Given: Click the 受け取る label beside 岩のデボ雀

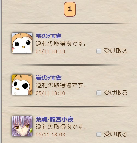Looking at the screenshot, I should (116, 93).
